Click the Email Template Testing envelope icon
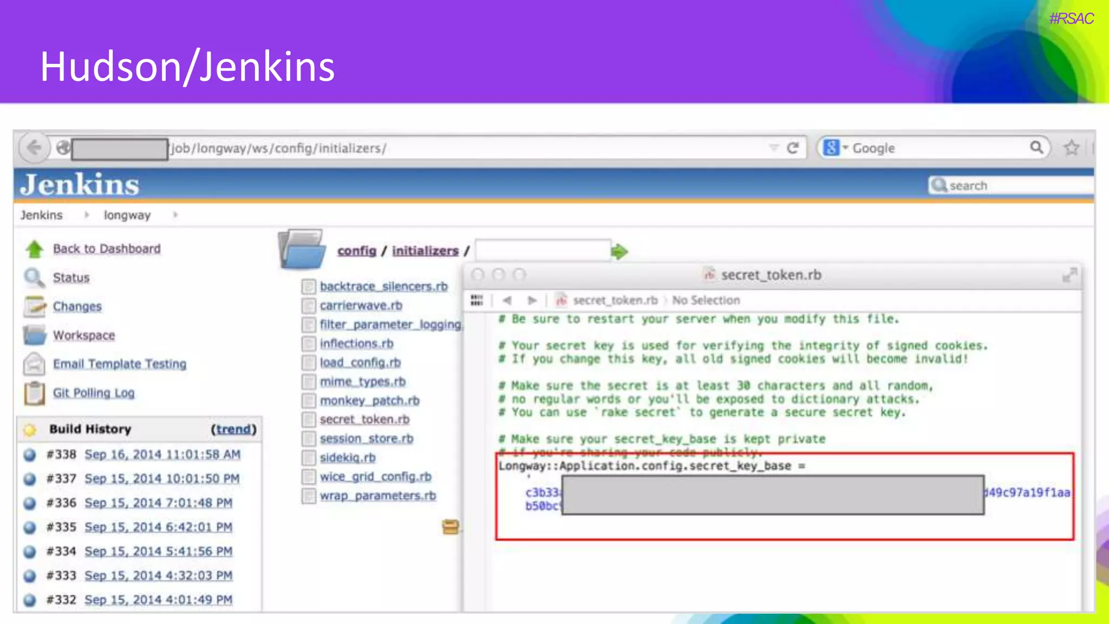 pyautogui.click(x=34, y=364)
